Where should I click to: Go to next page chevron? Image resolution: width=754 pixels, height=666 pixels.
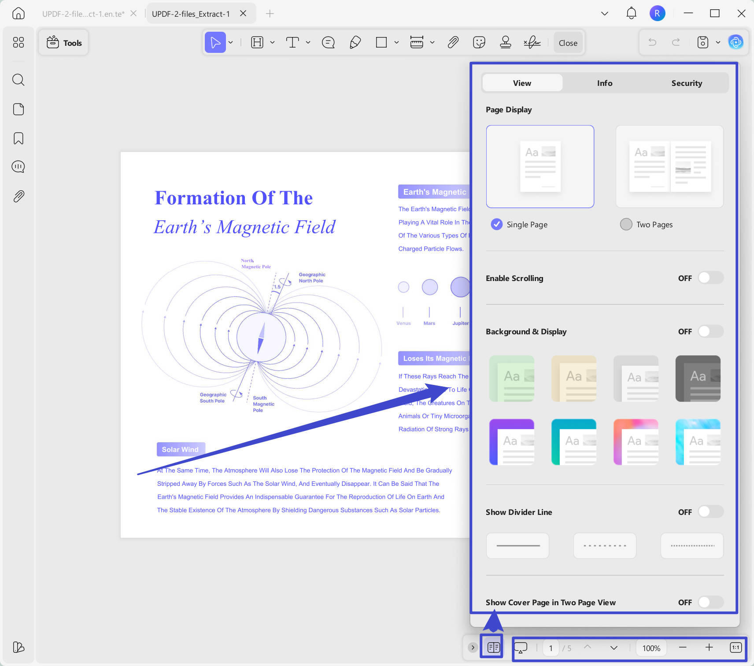pos(614,647)
